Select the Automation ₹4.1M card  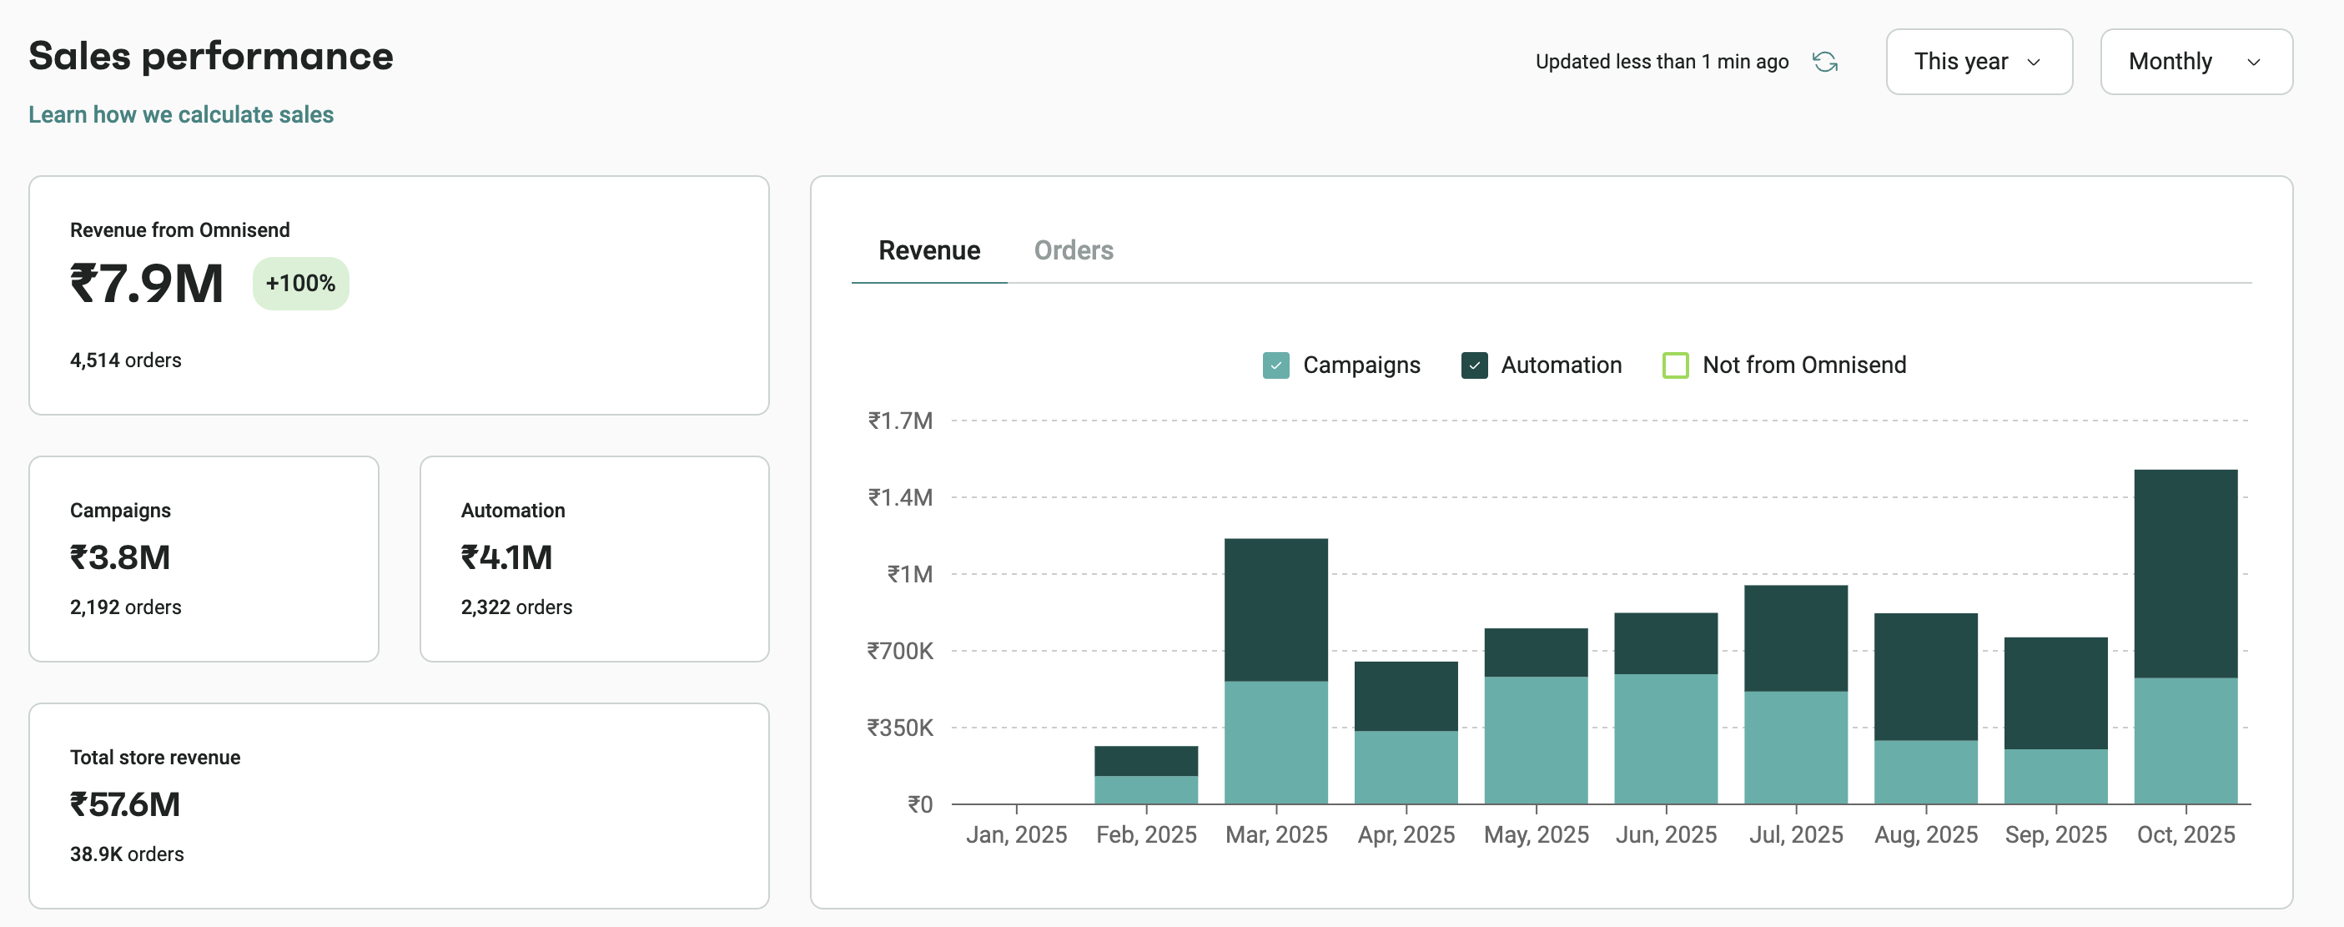pos(594,559)
